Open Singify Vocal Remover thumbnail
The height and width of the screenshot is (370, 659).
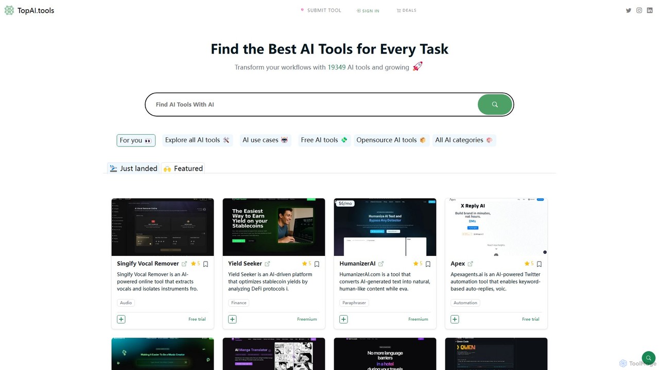163,227
